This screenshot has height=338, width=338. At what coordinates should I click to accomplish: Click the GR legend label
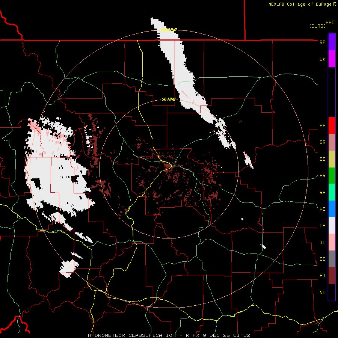322,142
